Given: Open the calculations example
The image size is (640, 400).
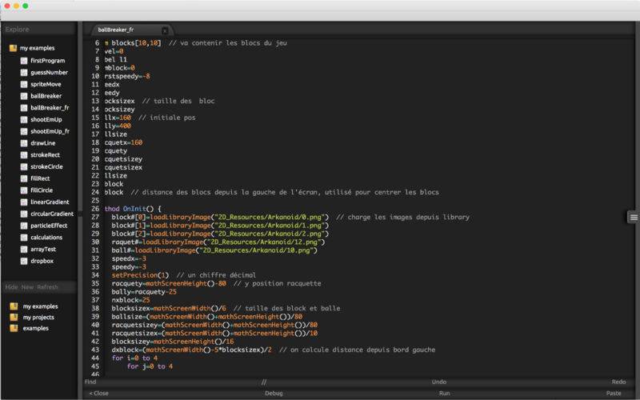Looking at the screenshot, I should click(46, 238).
